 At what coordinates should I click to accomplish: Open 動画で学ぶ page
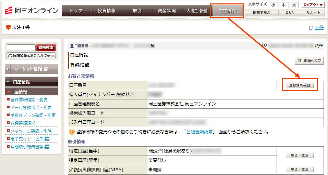[262, 13]
